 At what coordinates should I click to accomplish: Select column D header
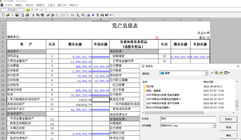click(x=101, y=19)
